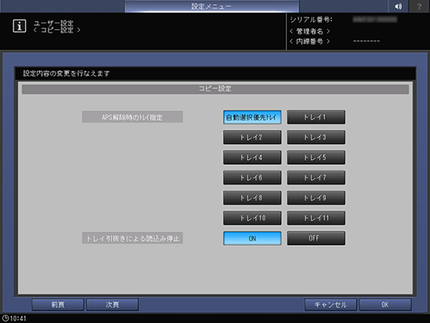The width and height of the screenshot is (430, 323).
Task: Click the コピー設定 section header
Action: click(215, 89)
